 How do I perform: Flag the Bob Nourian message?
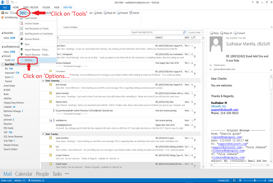(x=195, y=86)
